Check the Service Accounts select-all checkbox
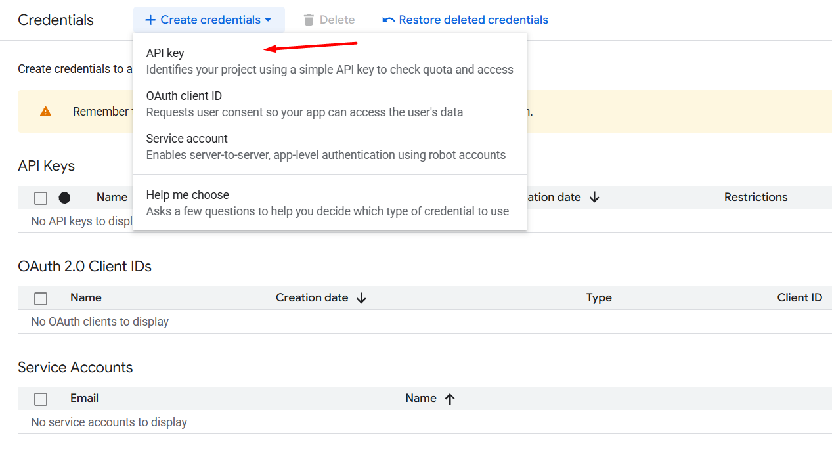 click(41, 399)
